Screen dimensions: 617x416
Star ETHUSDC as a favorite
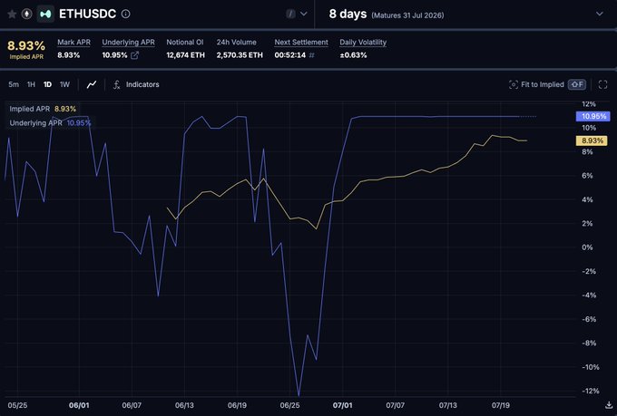tap(12, 15)
